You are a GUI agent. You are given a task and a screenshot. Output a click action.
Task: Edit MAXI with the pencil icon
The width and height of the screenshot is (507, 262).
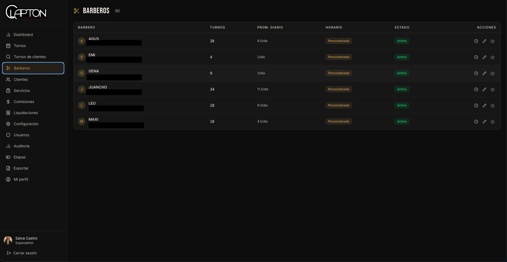click(x=484, y=122)
